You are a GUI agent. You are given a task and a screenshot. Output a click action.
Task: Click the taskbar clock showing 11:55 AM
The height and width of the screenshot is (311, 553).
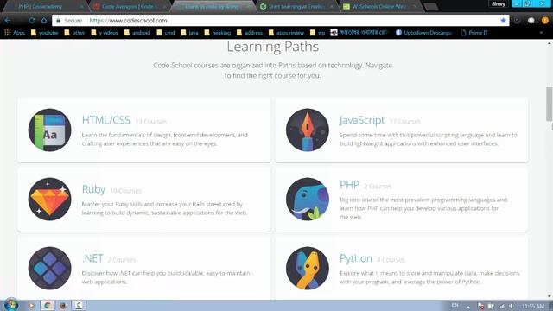pos(533,306)
